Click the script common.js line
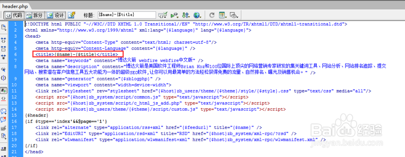This screenshot has height=157, width=405. (142, 97)
